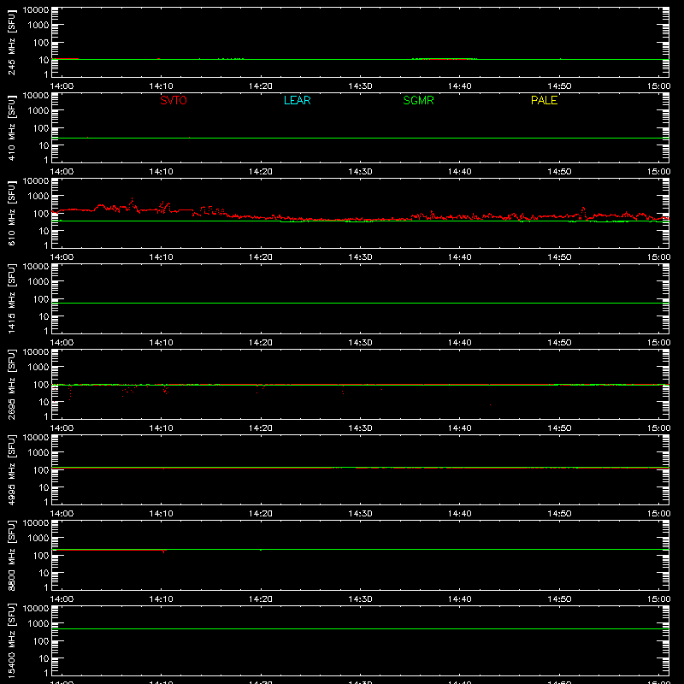Select the 8800 MHz [SFU] axis title
This screenshot has height=684, width=684.
(x=11, y=555)
